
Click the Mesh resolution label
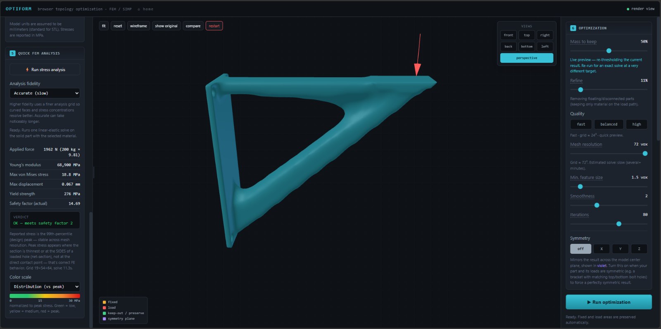[586, 144]
